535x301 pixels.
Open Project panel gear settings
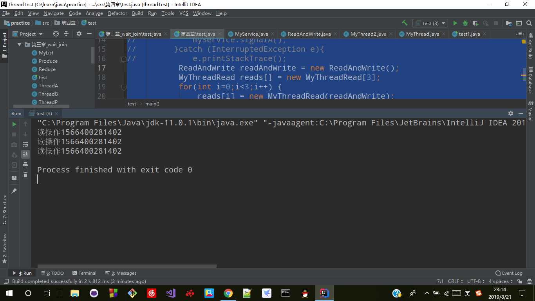coord(79,34)
